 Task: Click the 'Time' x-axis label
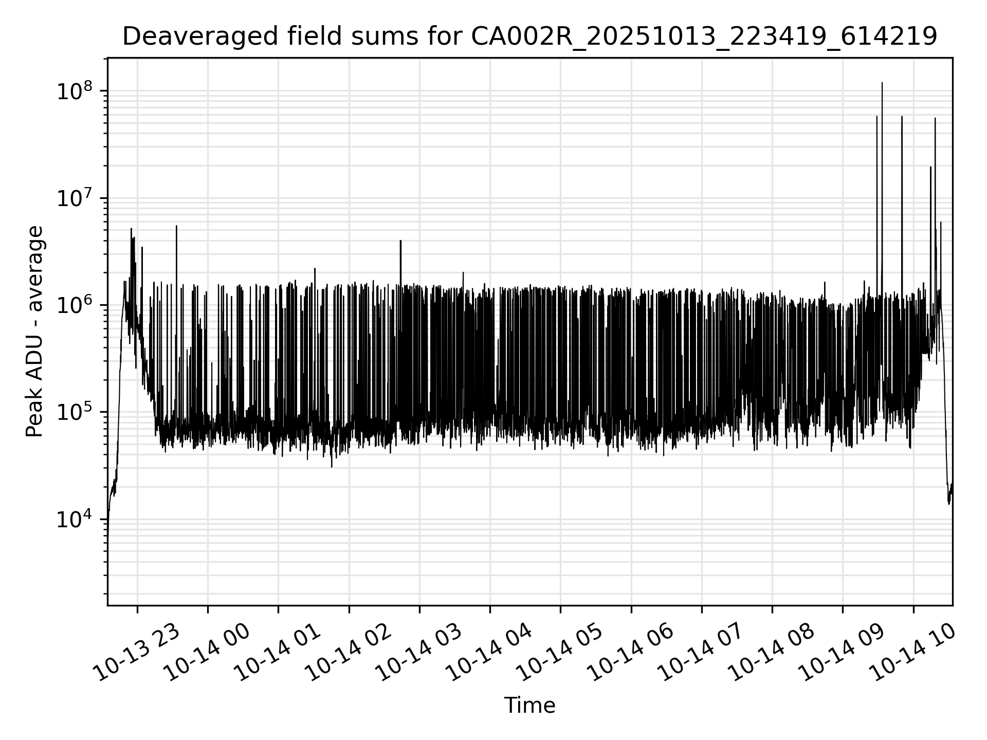(x=529, y=706)
